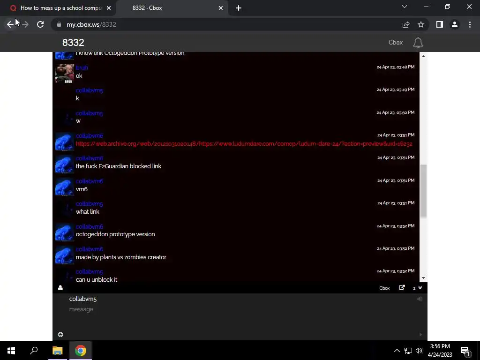The width and height of the screenshot is (480, 360).
Task: Click the message 'made by plants vs zombies creator'
Action: click(121, 257)
